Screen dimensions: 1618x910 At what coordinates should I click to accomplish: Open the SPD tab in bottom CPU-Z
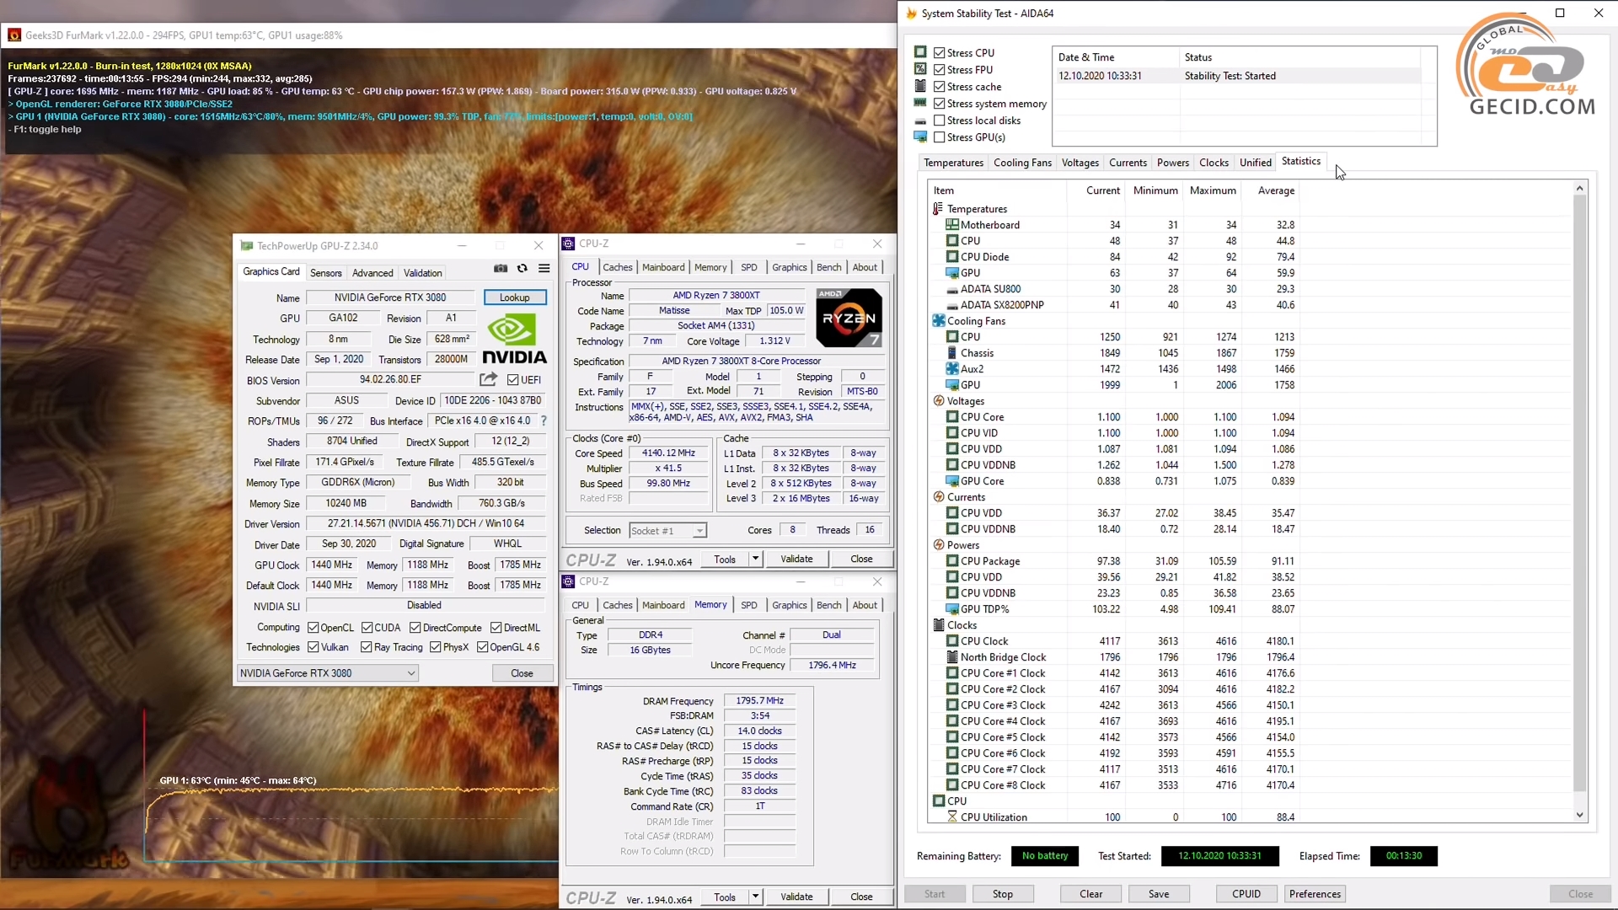pos(749,605)
